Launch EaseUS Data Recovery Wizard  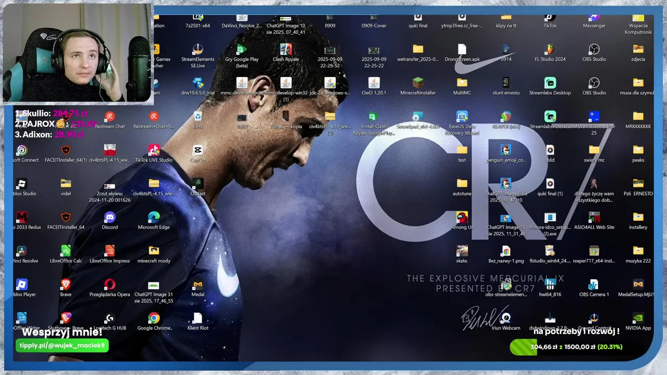(x=462, y=123)
